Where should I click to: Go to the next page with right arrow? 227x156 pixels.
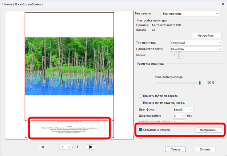pos(91,147)
